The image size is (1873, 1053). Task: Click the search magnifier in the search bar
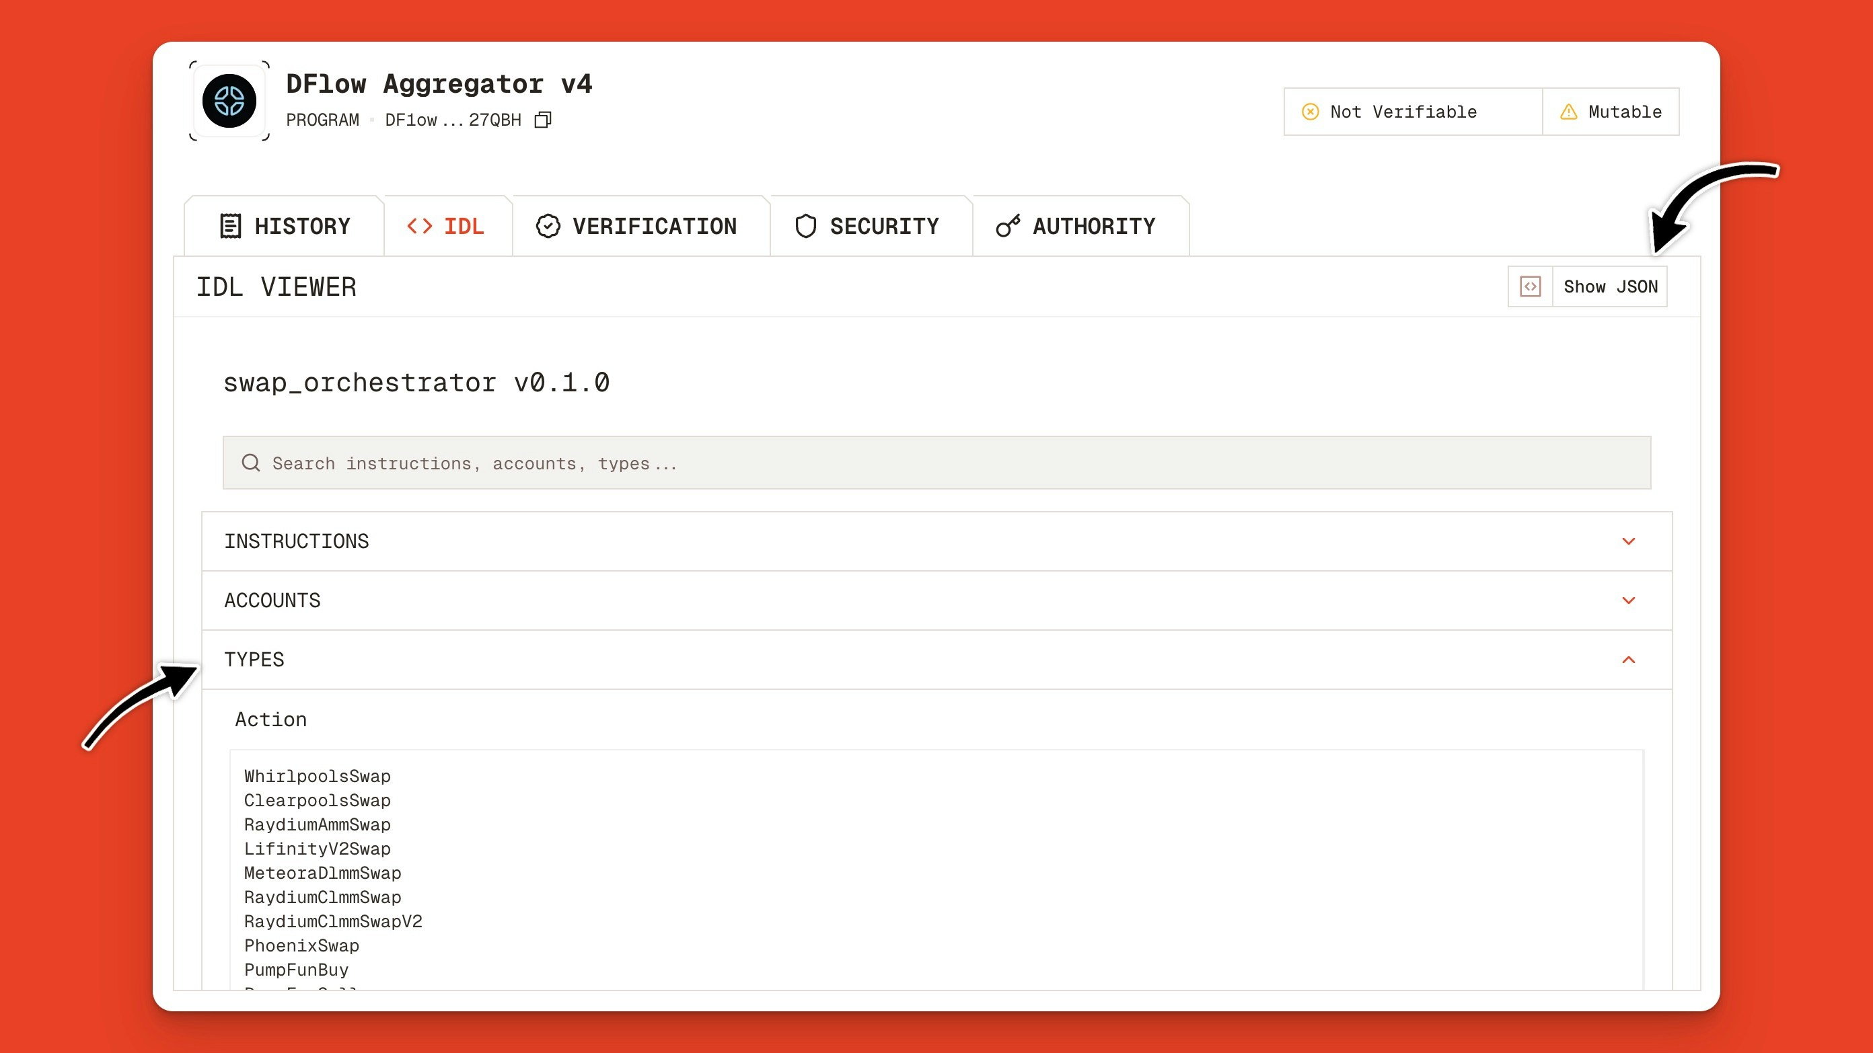point(251,463)
